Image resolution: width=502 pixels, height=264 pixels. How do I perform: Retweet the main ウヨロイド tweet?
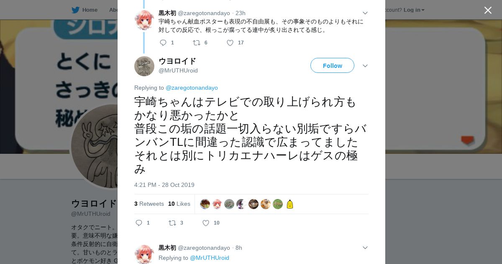click(172, 223)
